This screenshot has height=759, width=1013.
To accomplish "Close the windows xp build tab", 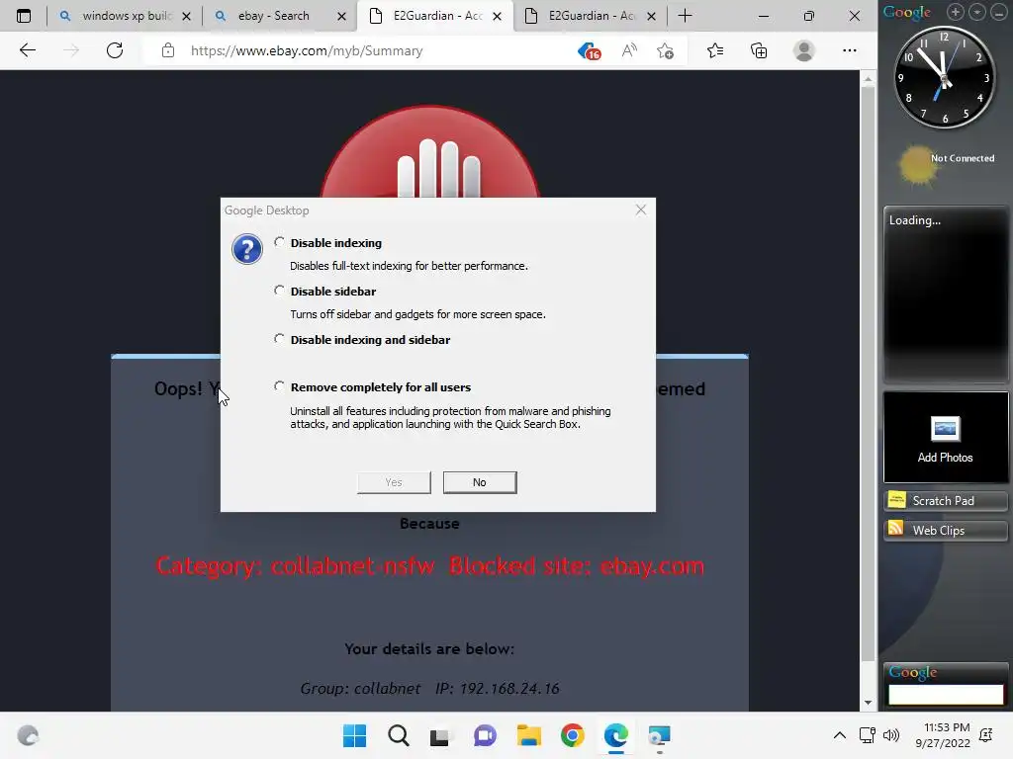I will 186,16.
